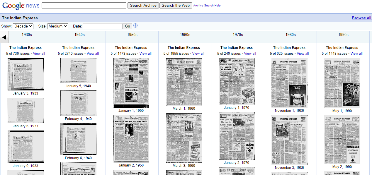Click the Search Archive button

point(143,5)
